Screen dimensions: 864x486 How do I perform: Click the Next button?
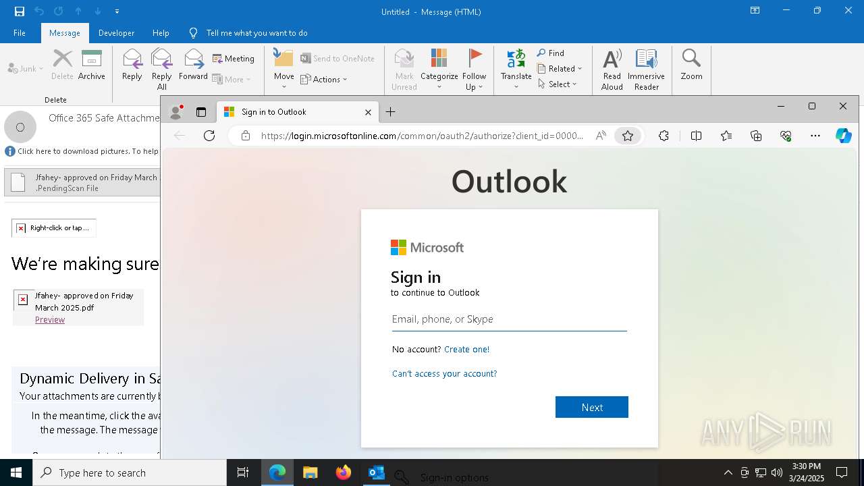click(592, 407)
